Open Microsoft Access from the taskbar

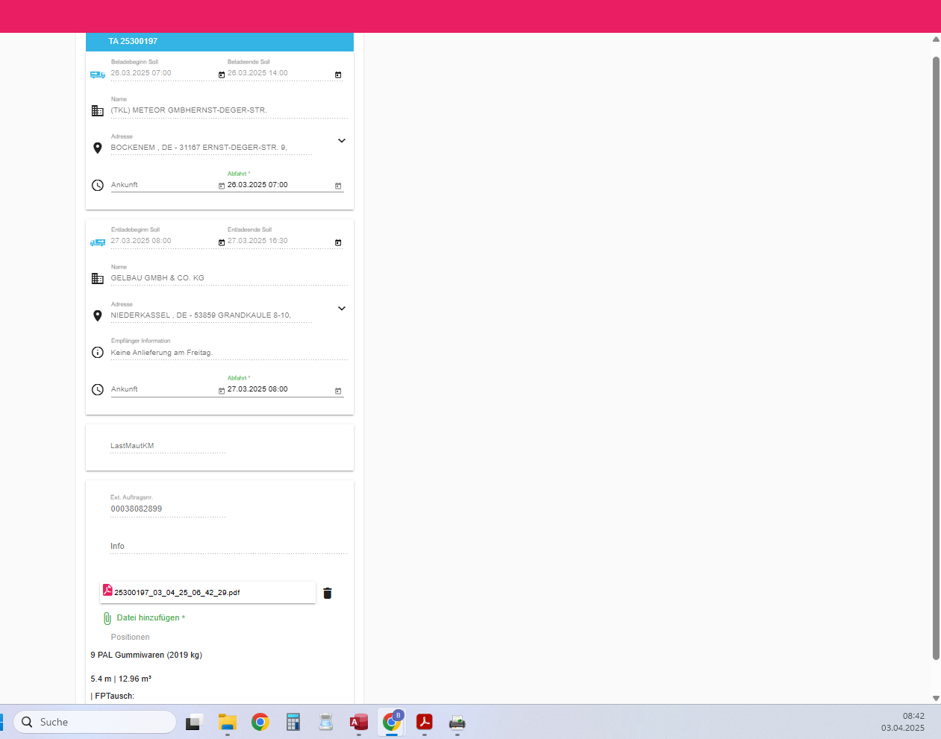pos(359,722)
